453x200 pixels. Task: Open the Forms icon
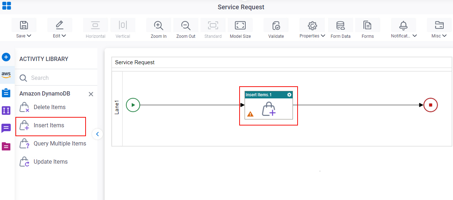pyautogui.click(x=367, y=25)
